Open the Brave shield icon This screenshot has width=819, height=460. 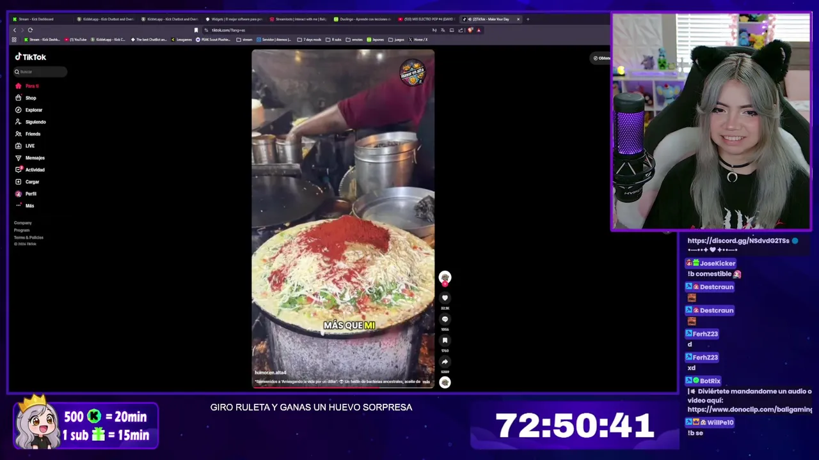coord(470,30)
